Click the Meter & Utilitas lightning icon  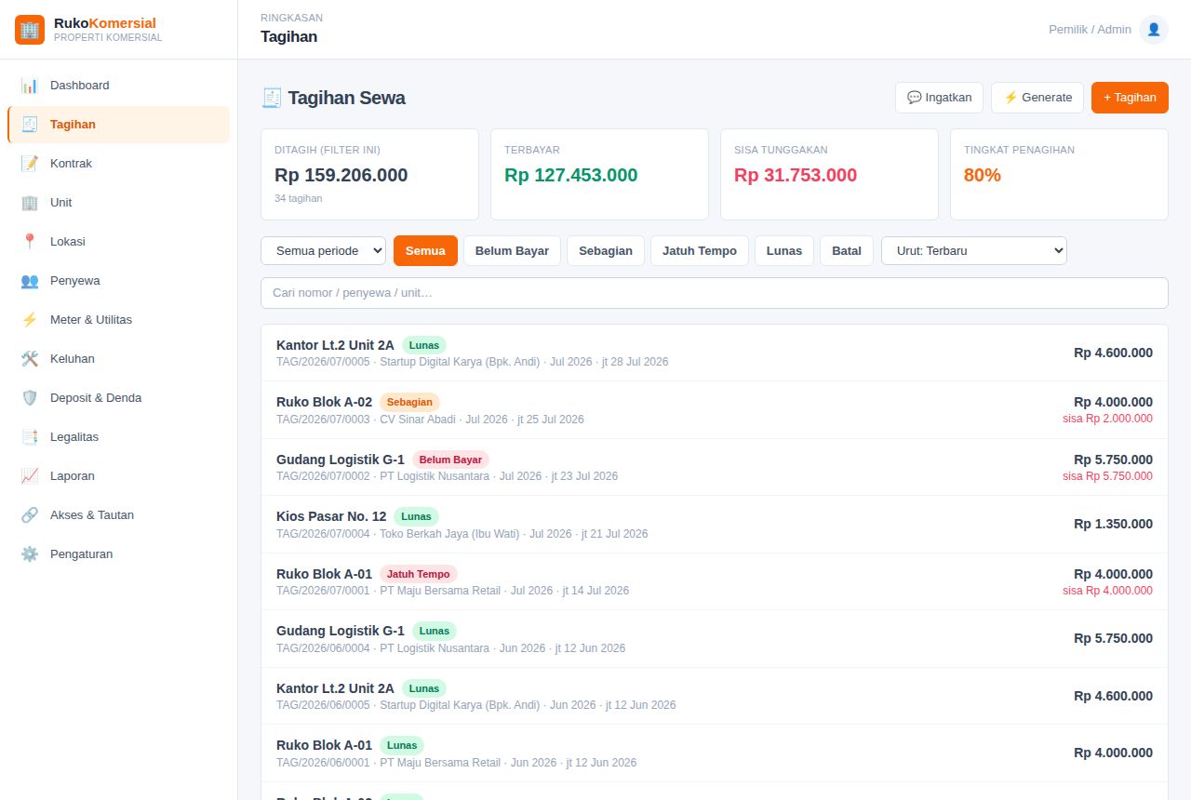pyautogui.click(x=30, y=320)
